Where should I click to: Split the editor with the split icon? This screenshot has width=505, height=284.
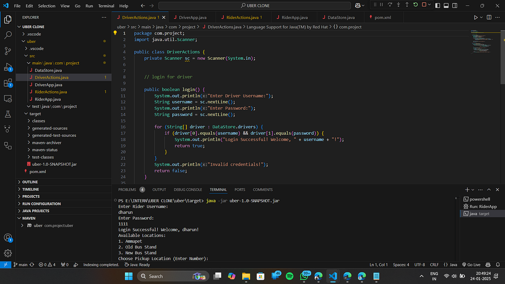[488, 17]
